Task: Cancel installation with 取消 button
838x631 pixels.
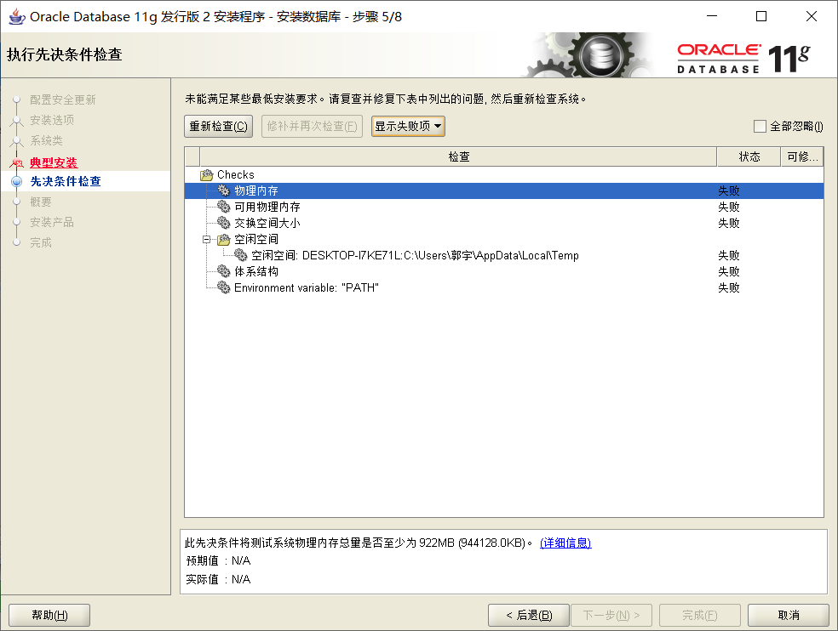Action: [x=789, y=615]
